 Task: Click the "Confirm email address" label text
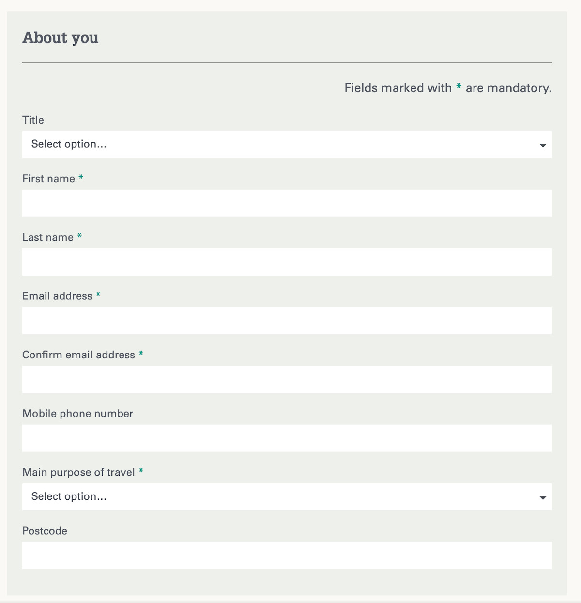tap(78, 355)
